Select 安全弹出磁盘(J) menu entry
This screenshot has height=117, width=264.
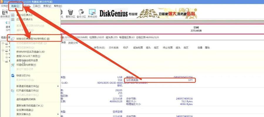click(25, 110)
